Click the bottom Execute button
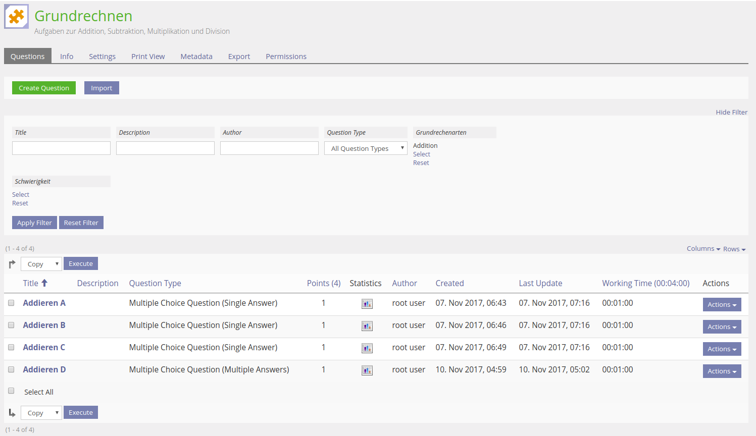756x436 pixels. 81,412
